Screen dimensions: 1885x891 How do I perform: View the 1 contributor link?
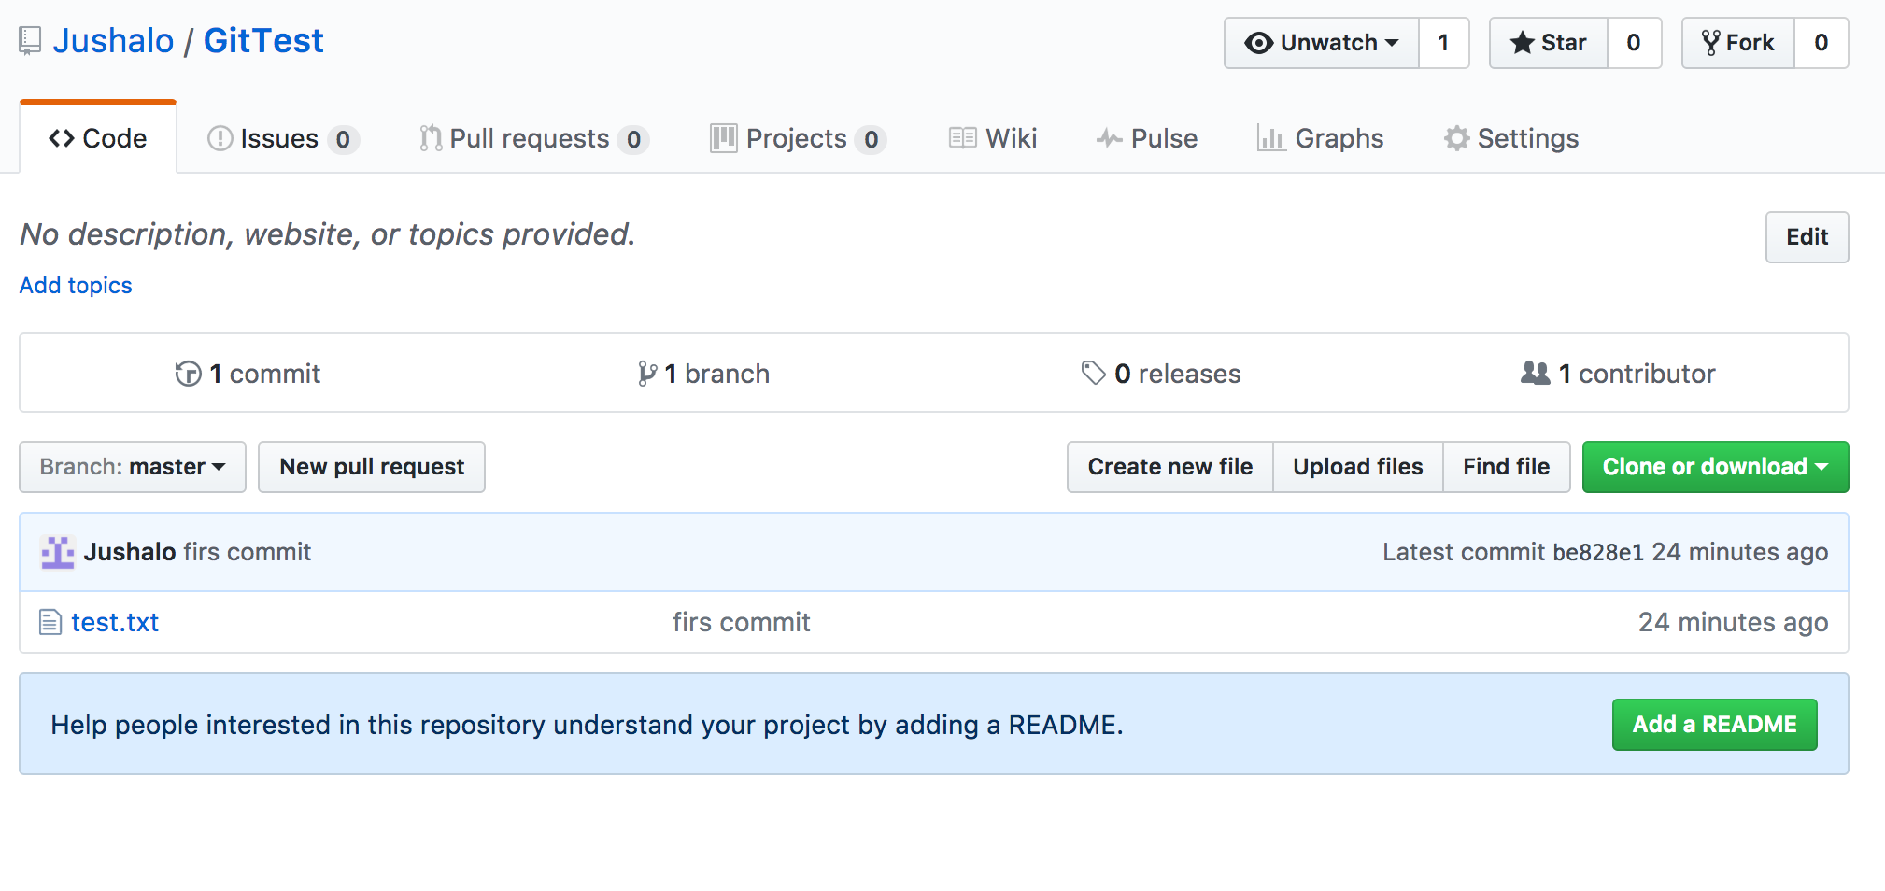(1618, 374)
